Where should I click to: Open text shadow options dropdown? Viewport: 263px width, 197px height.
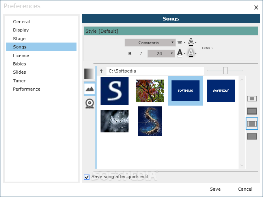pyautogui.click(x=192, y=53)
